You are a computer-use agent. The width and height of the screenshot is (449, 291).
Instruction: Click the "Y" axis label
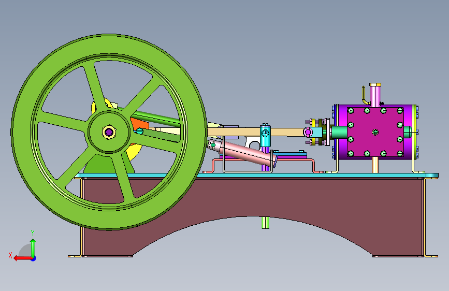tap(32, 233)
